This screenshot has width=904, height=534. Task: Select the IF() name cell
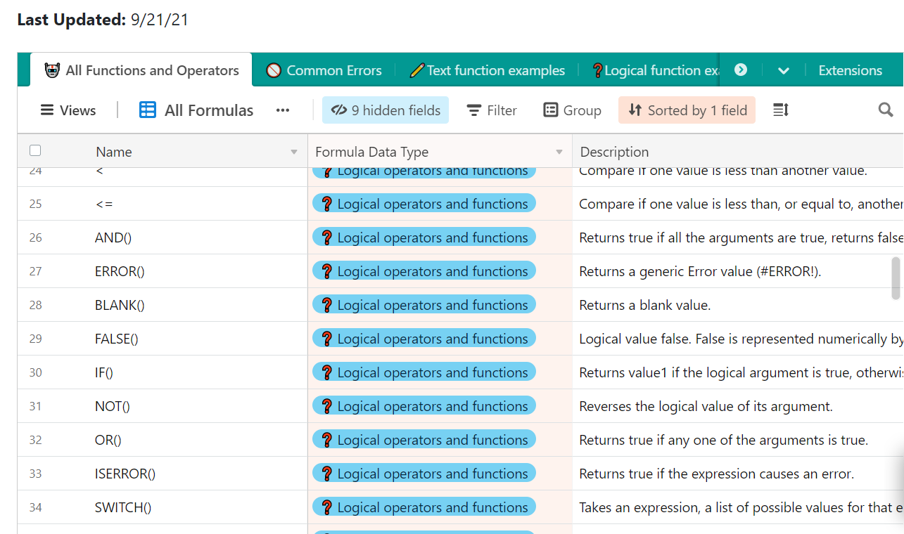[x=197, y=372]
